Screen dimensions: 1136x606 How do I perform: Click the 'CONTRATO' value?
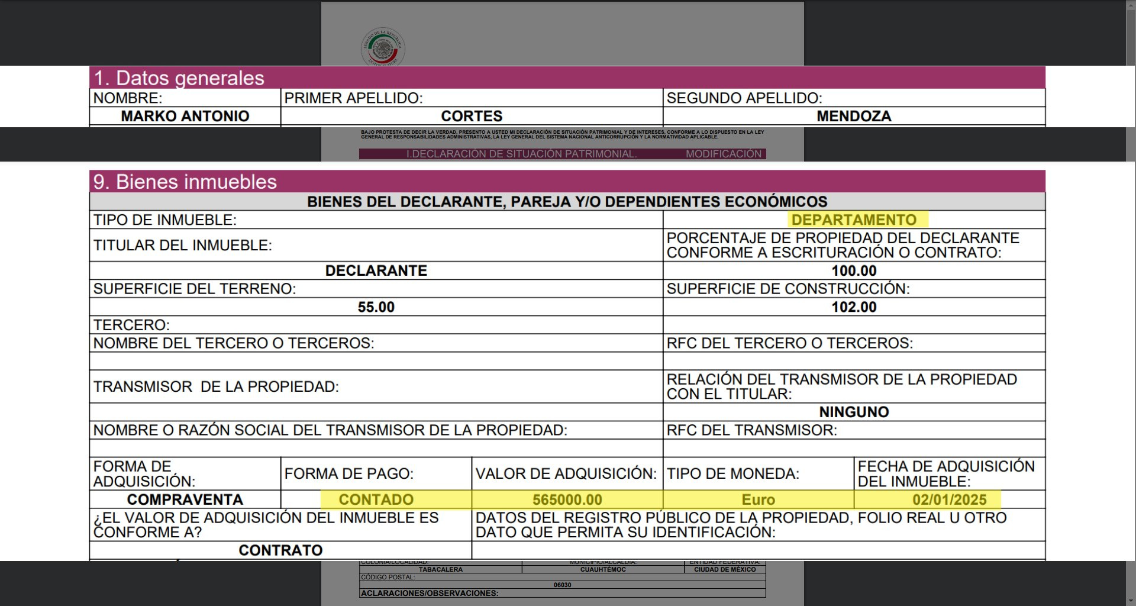click(x=280, y=550)
